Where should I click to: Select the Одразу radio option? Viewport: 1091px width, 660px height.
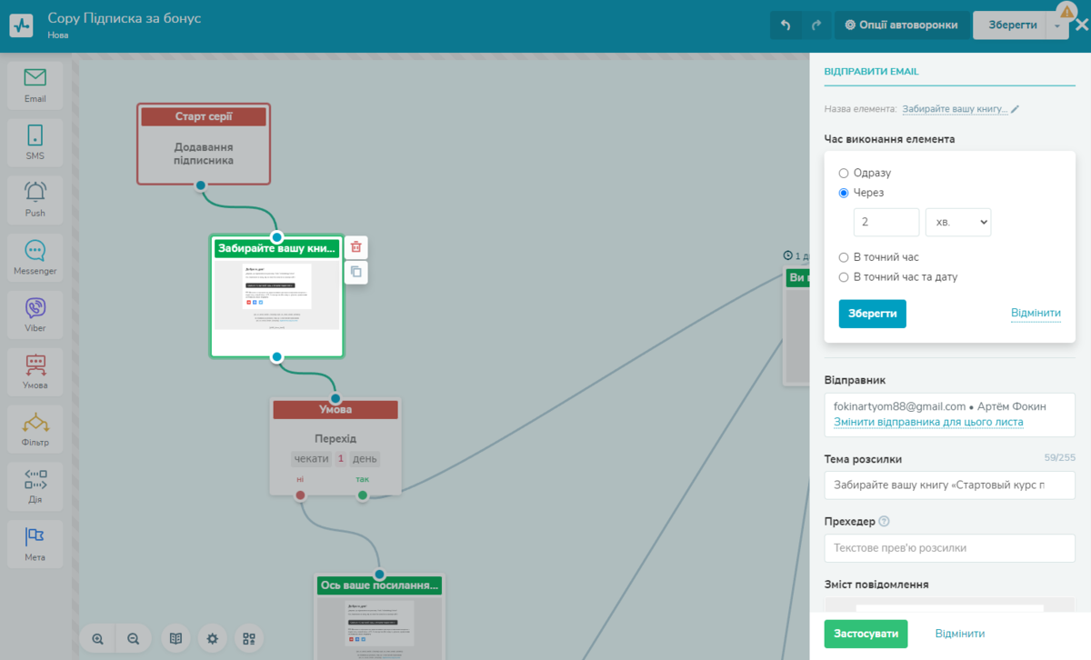point(843,173)
